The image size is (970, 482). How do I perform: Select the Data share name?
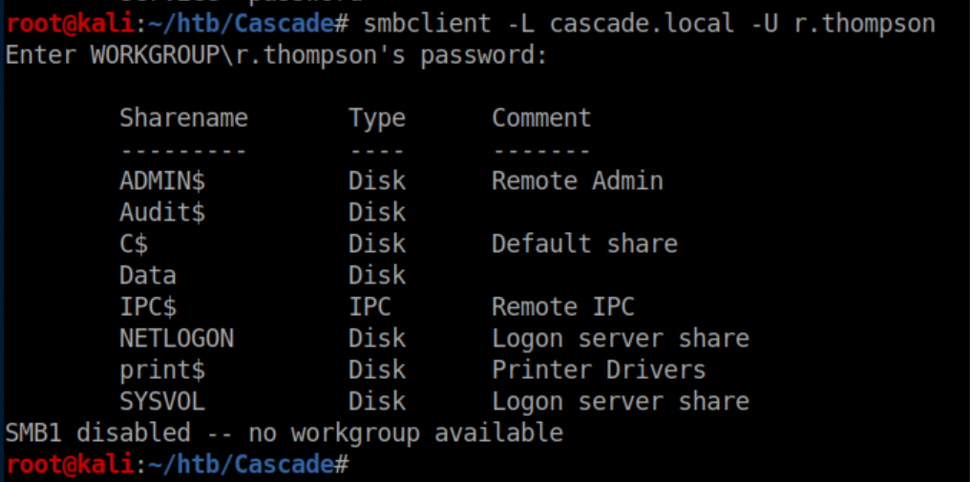coord(148,275)
